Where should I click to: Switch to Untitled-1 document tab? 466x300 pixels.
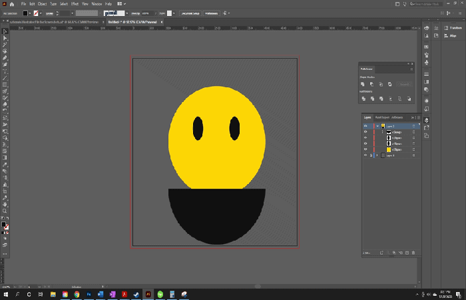132,22
